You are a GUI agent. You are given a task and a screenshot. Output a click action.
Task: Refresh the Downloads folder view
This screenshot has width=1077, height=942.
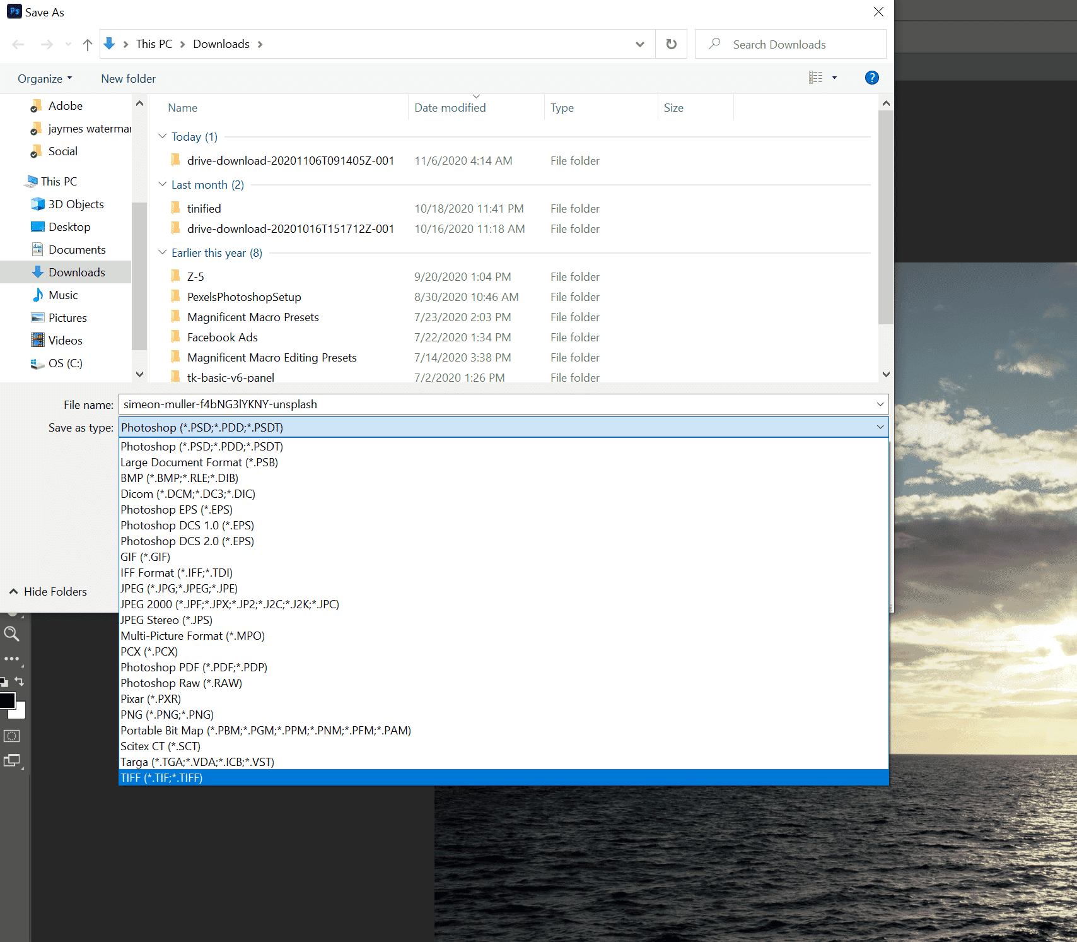(x=671, y=44)
